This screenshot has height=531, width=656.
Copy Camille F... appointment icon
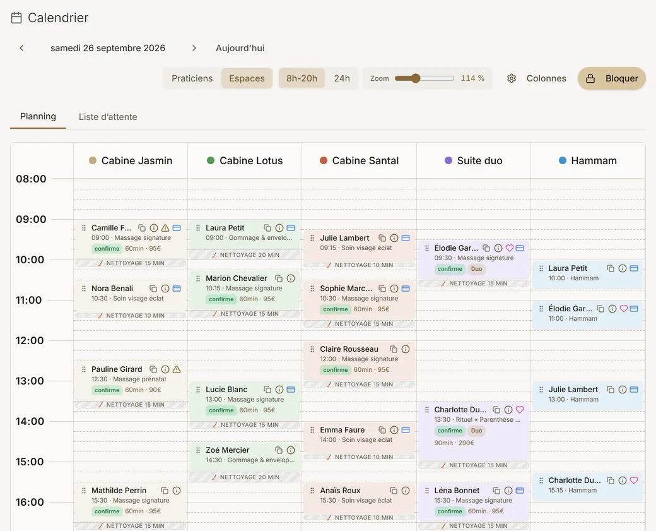(x=143, y=228)
